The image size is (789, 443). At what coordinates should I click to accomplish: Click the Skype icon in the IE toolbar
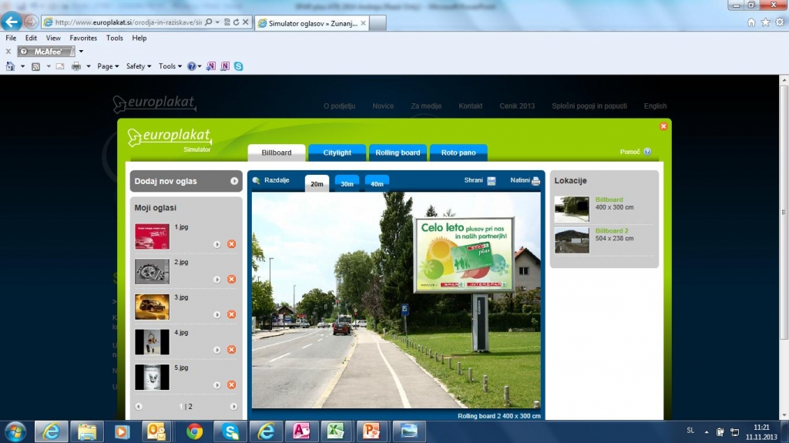(239, 66)
